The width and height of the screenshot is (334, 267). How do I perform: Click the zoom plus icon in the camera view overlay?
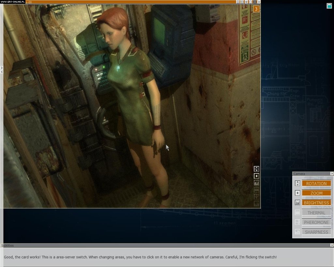(257, 176)
